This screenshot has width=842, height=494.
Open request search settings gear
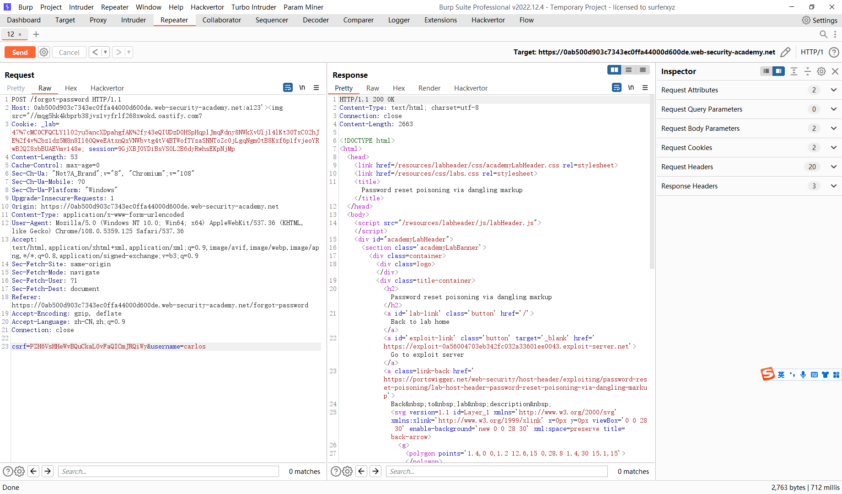pos(19,471)
